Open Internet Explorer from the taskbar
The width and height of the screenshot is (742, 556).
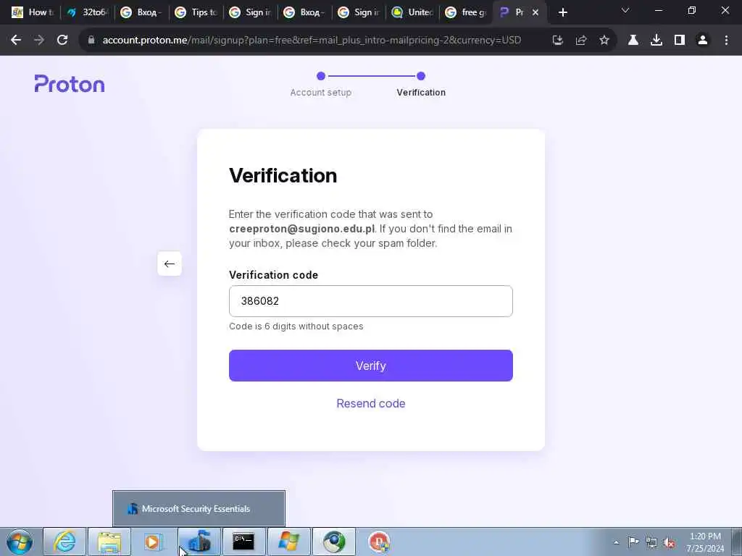pyautogui.click(x=64, y=542)
